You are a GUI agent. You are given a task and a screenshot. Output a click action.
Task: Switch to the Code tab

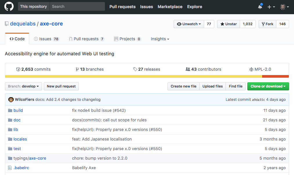click(17, 39)
